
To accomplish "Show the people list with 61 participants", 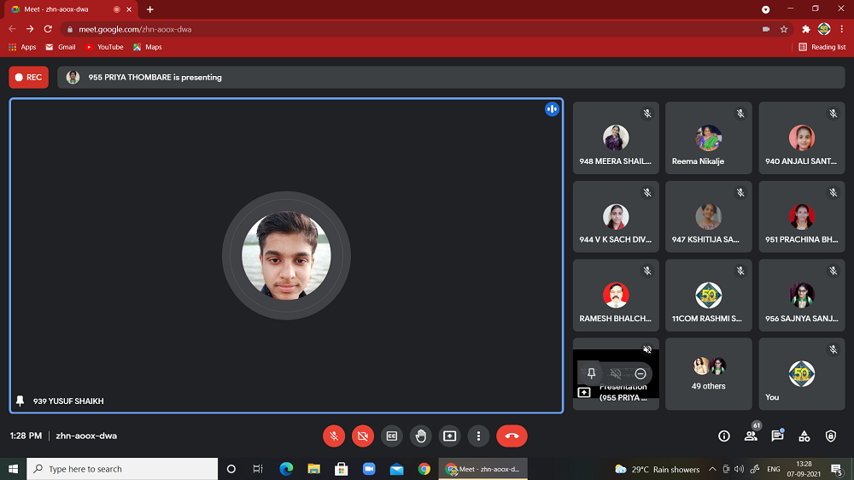I will pyautogui.click(x=751, y=436).
